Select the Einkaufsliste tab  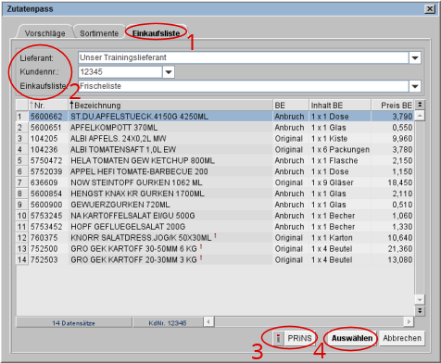(x=157, y=33)
